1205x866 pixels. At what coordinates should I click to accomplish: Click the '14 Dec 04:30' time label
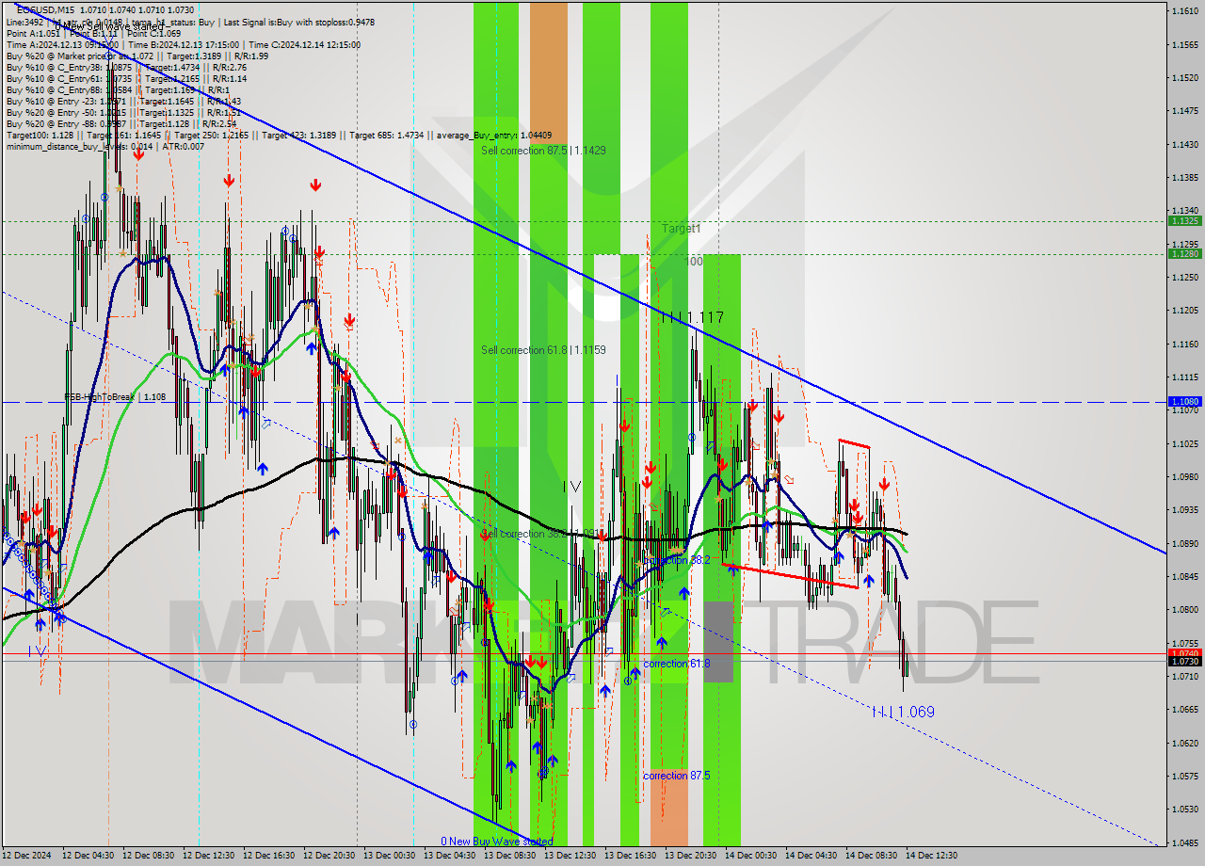pyautogui.click(x=811, y=856)
